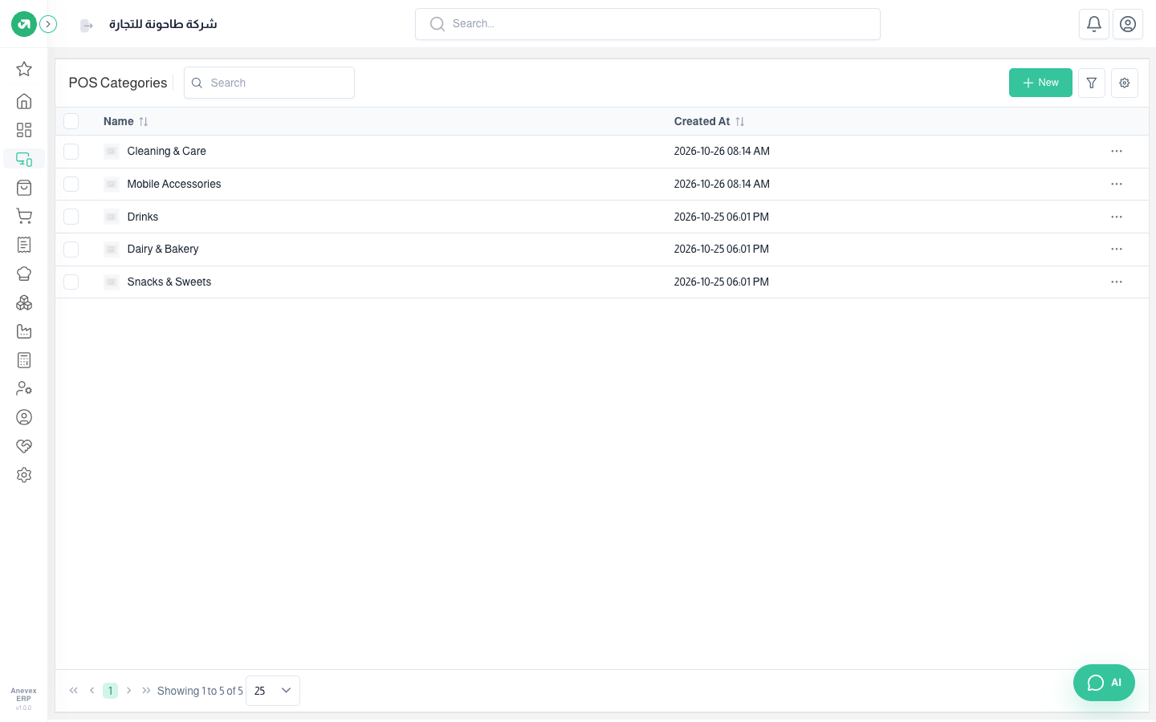
Task: Open the chef hat module in sidebar
Action: pyautogui.click(x=24, y=274)
